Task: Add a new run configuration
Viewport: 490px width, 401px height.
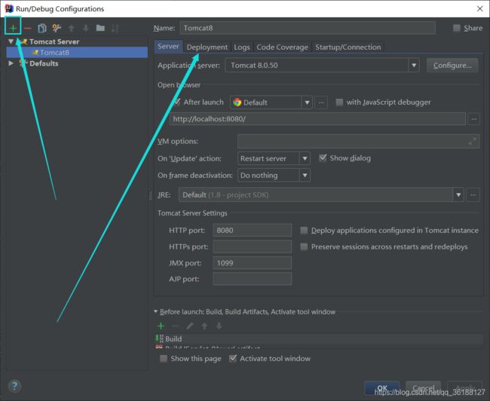Action: 13,28
